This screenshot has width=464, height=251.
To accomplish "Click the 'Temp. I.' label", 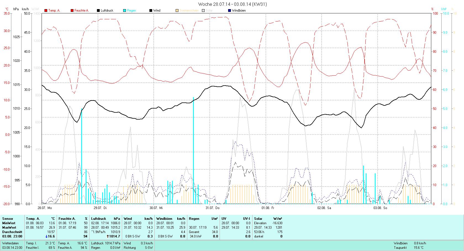I will 31,243.
